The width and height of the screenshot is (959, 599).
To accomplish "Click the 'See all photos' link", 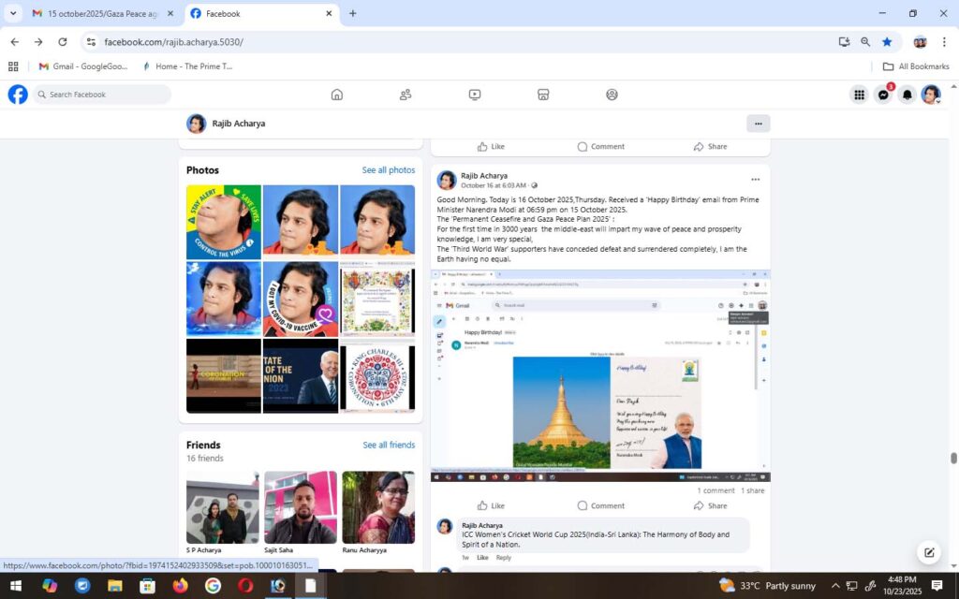I will pos(388,170).
